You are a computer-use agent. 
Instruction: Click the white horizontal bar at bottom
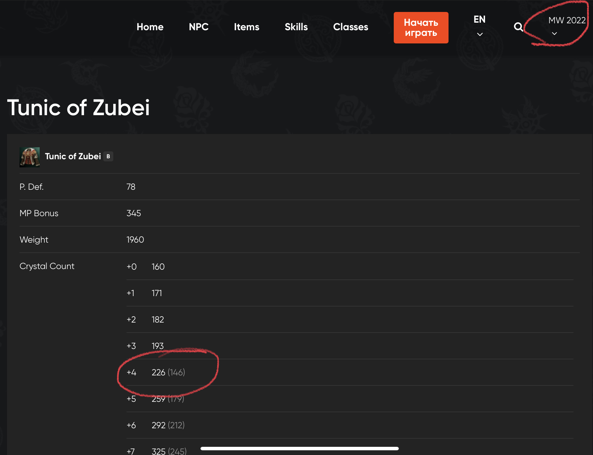(x=299, y=448)
